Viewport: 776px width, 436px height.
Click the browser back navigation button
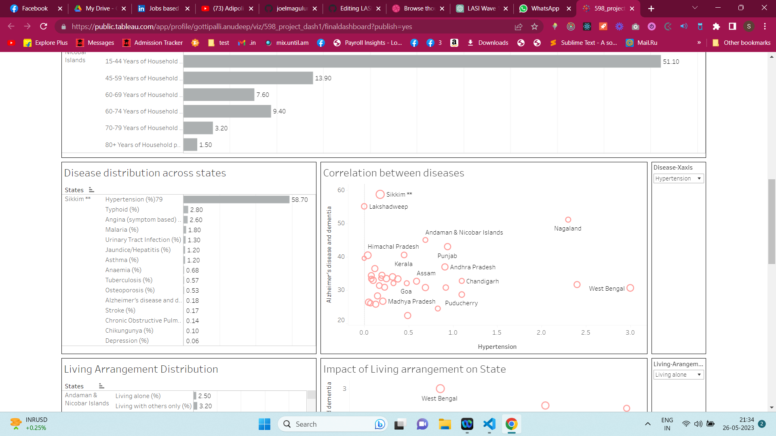pyautogui.click(x=11, y=27)
